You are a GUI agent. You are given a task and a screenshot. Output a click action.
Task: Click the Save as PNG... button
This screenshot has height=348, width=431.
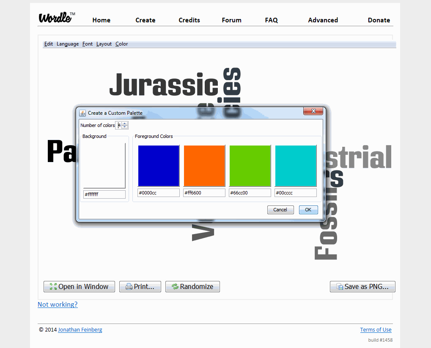point(362,286)
